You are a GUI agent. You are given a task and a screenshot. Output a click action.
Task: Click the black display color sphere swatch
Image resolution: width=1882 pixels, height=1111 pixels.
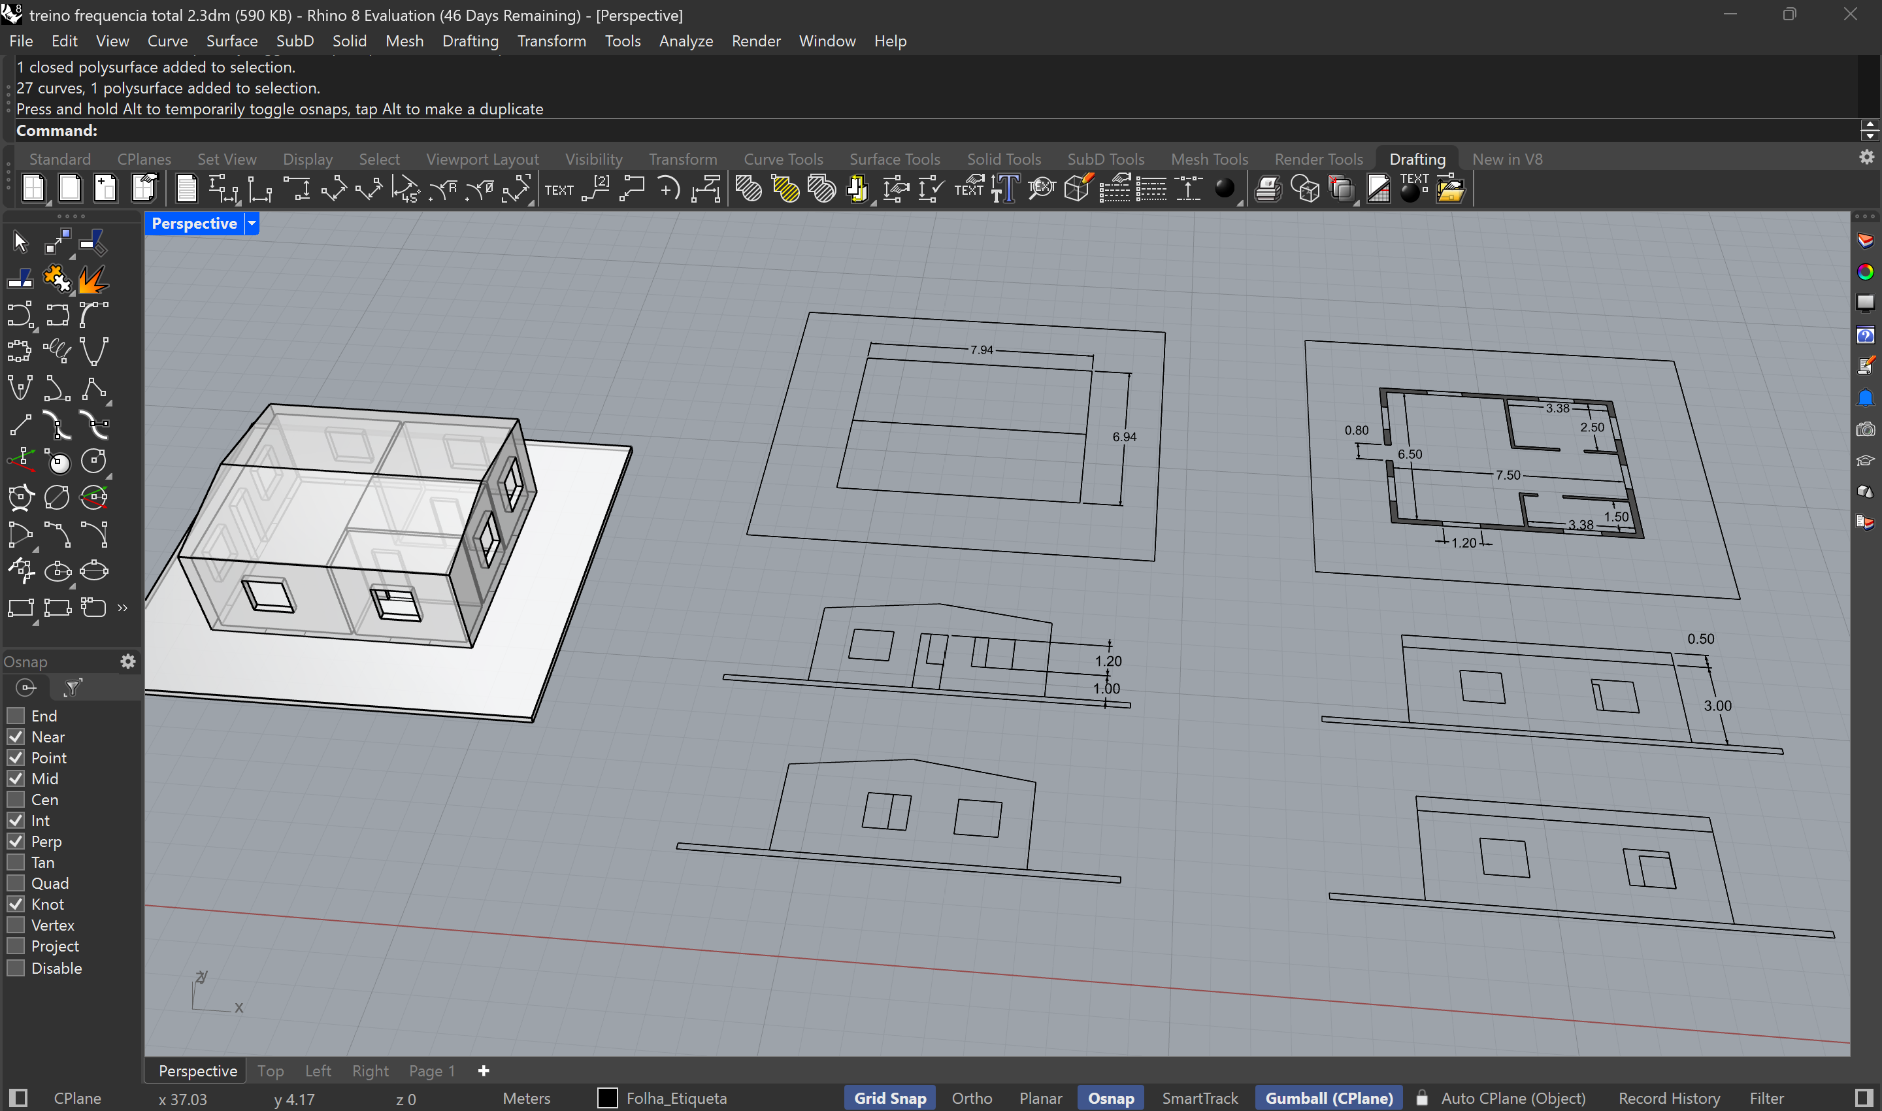(x=1225, y=190)
